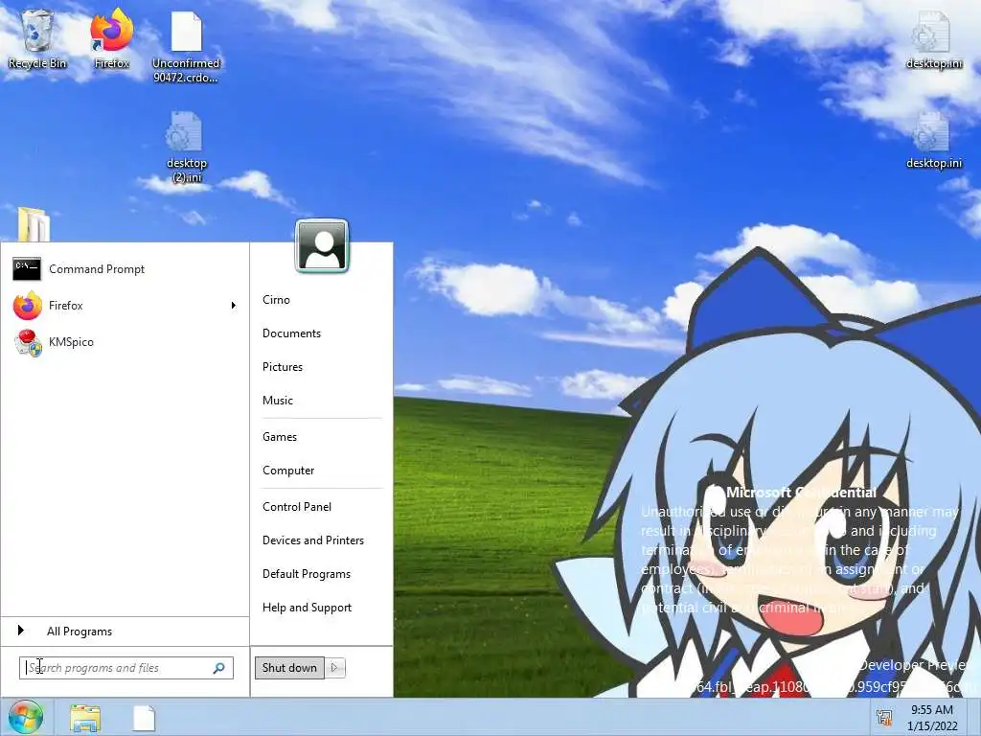Click the taskbar clock and date
Screen dimensions: 981x736
click(x=932, y=718)
